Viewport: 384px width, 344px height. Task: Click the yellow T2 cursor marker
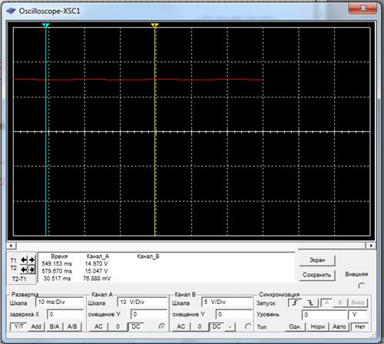154,25
